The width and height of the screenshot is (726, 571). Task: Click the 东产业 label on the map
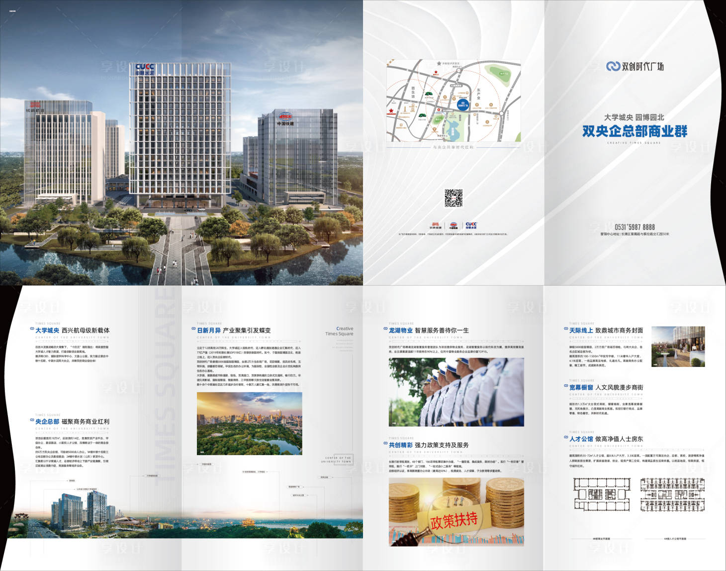pyautogui.click(x=479, y=93)
